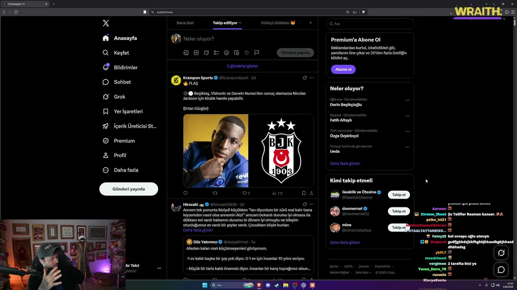The width and height of the screenshot is (517, 290).
Task: Open Sohbet messages page
Action: pyautogui.click(x=117, y=82)
